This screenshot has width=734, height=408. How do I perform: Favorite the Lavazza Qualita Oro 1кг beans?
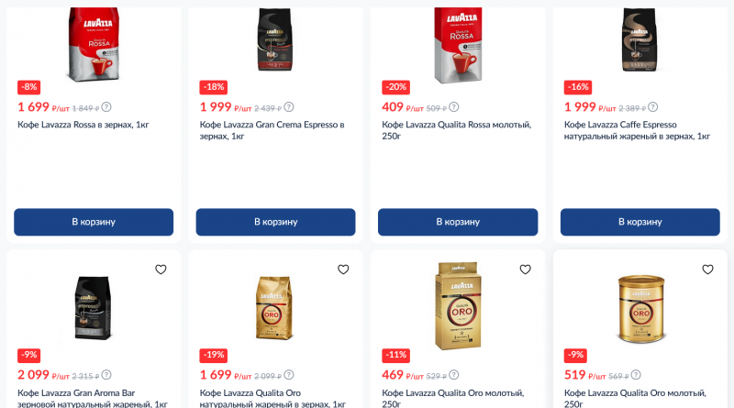tap(343, 270)
